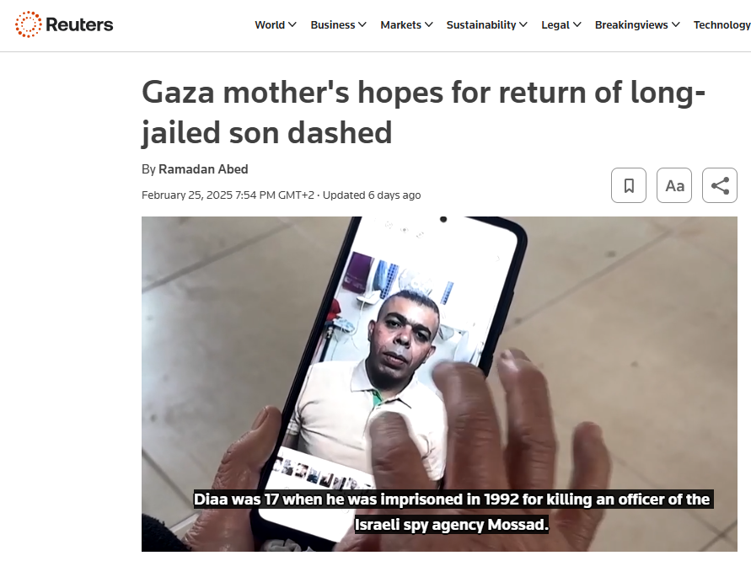Viewport: 751px width, 561px height.
Task: Expand the World menu chevron
Action: click(x=292, y=25)
